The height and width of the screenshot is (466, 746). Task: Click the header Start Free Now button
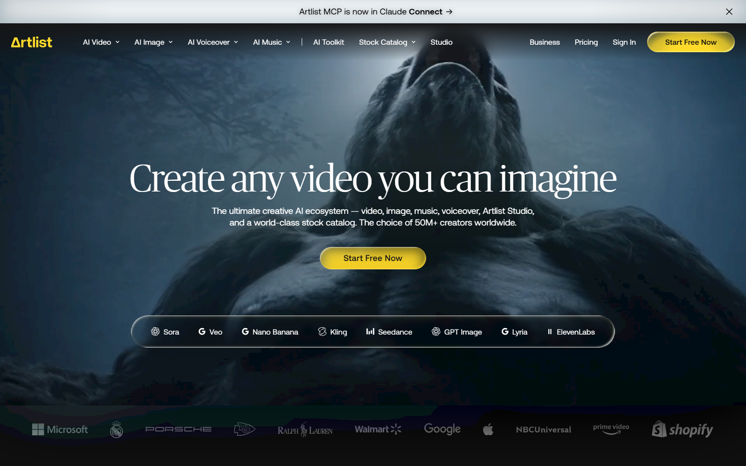(x=691, y=42)
